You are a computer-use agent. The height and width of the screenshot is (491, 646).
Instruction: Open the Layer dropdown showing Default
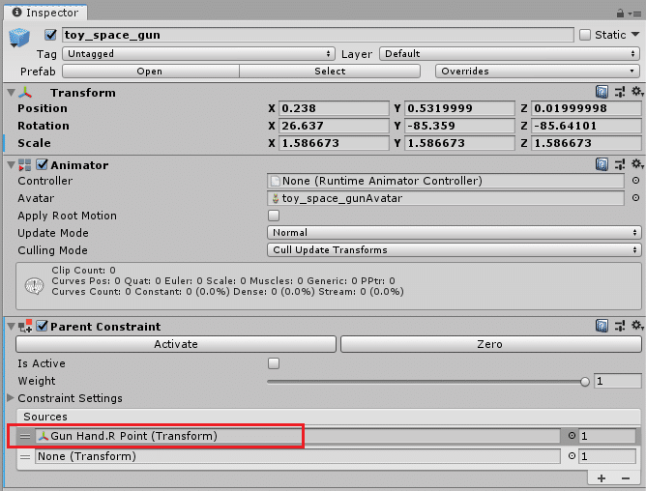point(510,54)
